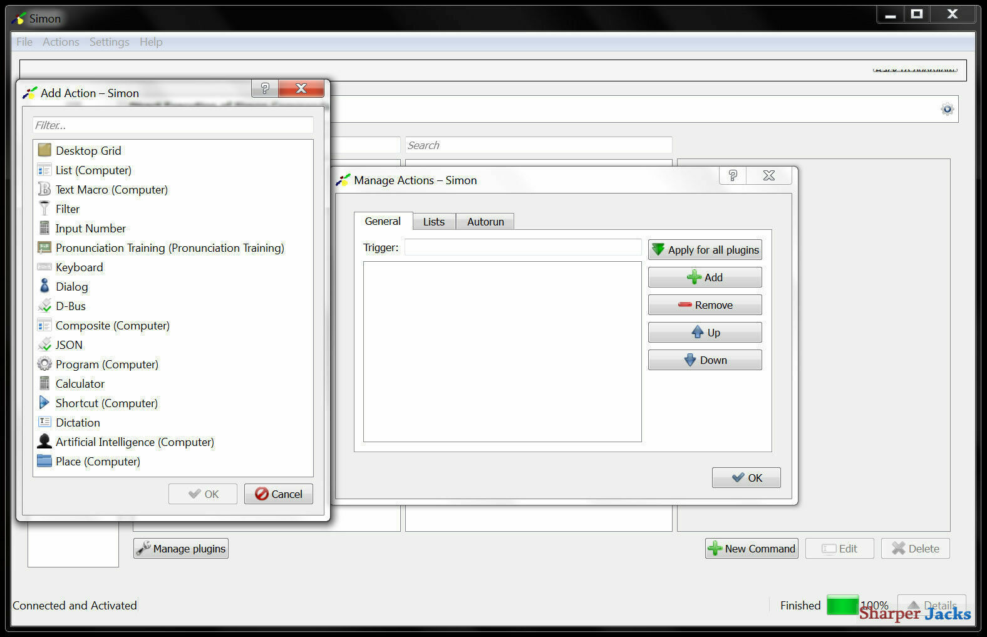
Task: Click Apply for all plugins button
Action: [x=705, y=250]
